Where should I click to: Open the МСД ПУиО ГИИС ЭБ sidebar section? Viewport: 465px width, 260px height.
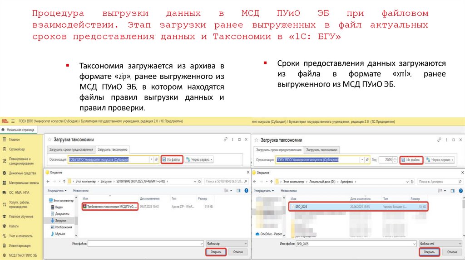tap(23, 255)
